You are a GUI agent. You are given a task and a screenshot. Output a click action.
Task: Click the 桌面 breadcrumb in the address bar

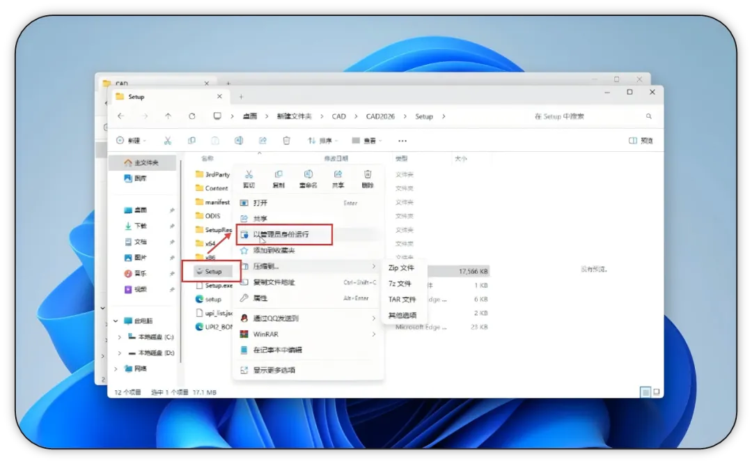(x=250, y=116)
